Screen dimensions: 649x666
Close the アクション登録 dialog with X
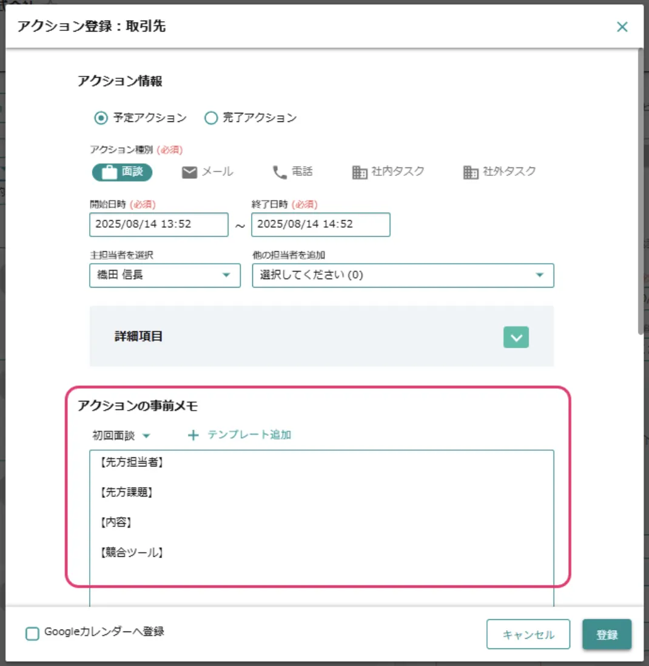coord(622,27)
